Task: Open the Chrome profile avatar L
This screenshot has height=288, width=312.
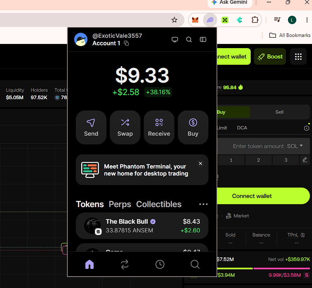Action: (x=292, y=20)
